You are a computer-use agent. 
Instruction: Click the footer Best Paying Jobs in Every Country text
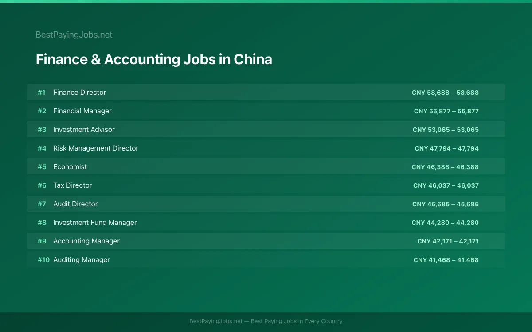(297, 321)
